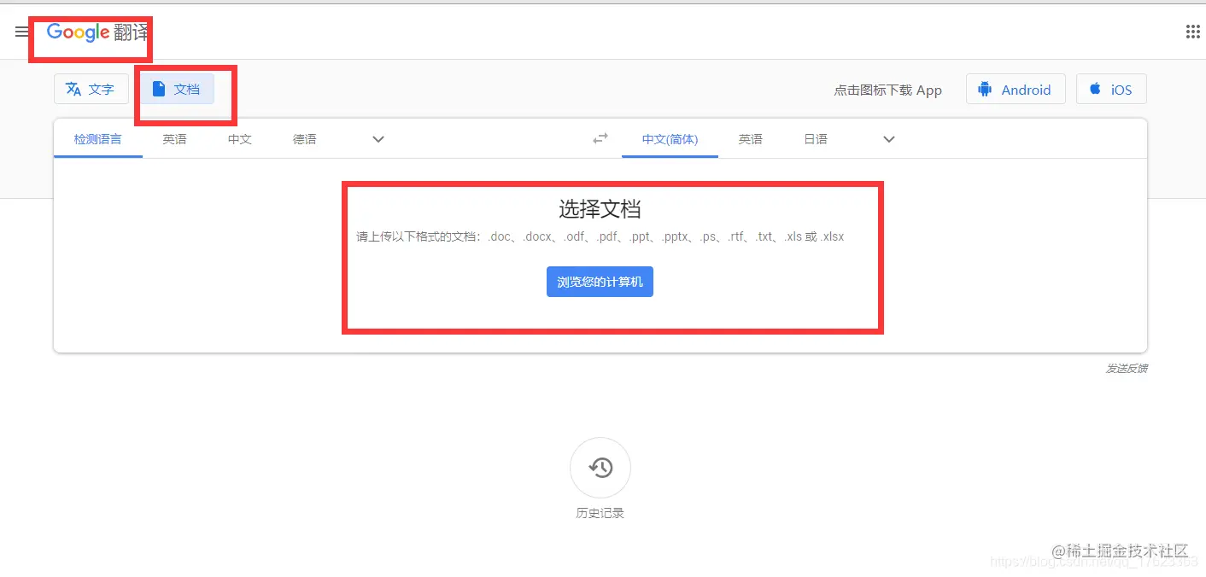Screen dimensions: 1206x577
Task: Download the Android app
Action: pyautogui.click(x=1016, y=89)
